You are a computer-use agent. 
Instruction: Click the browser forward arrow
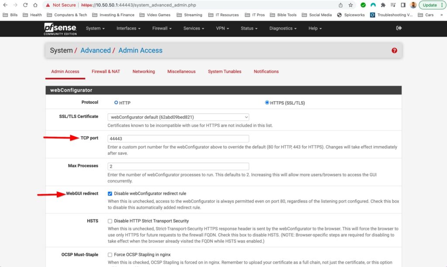15,5
